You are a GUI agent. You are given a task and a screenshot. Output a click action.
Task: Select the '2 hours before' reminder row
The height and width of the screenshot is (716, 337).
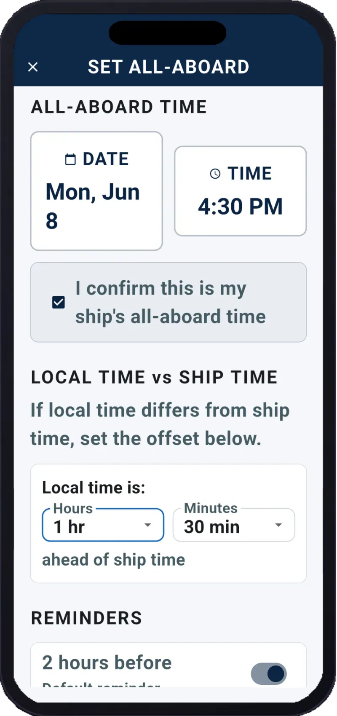click(x=168, y=665)
